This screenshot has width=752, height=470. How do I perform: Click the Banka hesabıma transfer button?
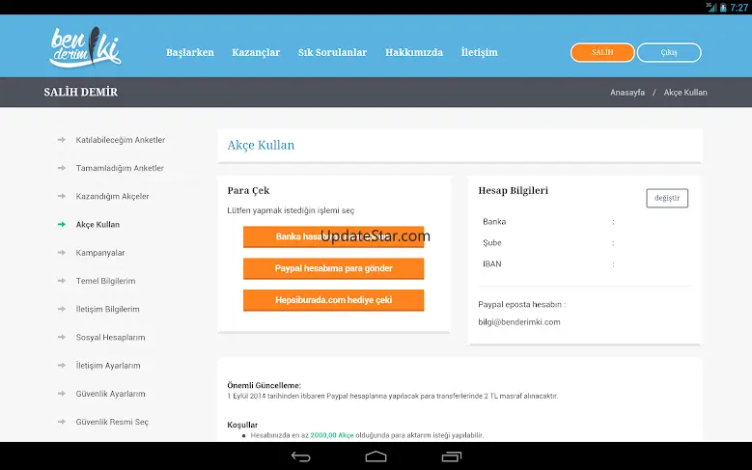pos(333,236)
